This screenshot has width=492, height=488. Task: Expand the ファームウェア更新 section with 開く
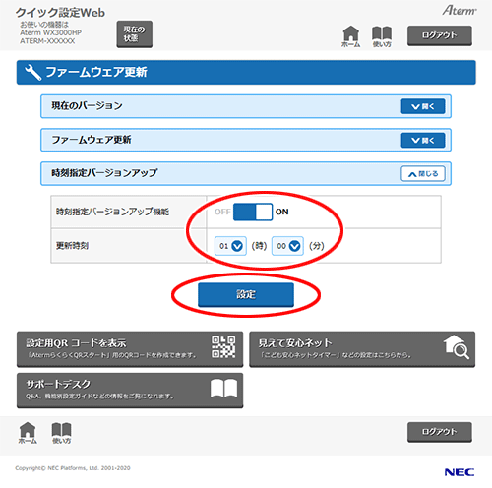point(423,140)
